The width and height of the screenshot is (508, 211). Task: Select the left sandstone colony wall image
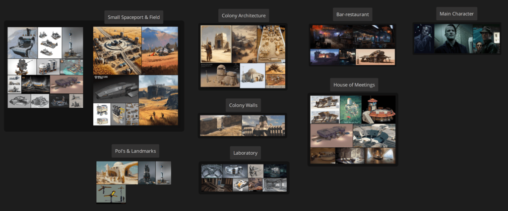[220, 126]
